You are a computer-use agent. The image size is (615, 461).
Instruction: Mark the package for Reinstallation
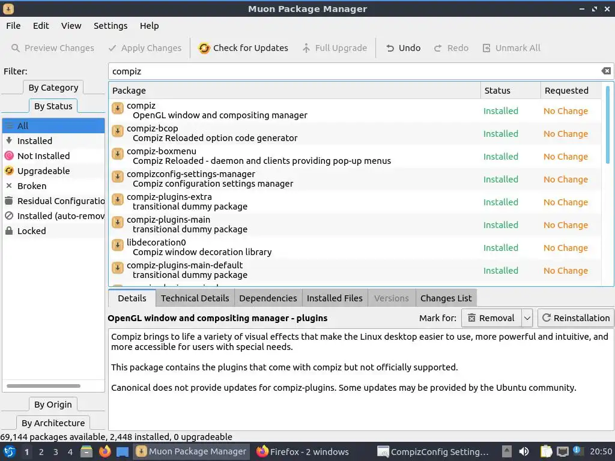point(576,318)
